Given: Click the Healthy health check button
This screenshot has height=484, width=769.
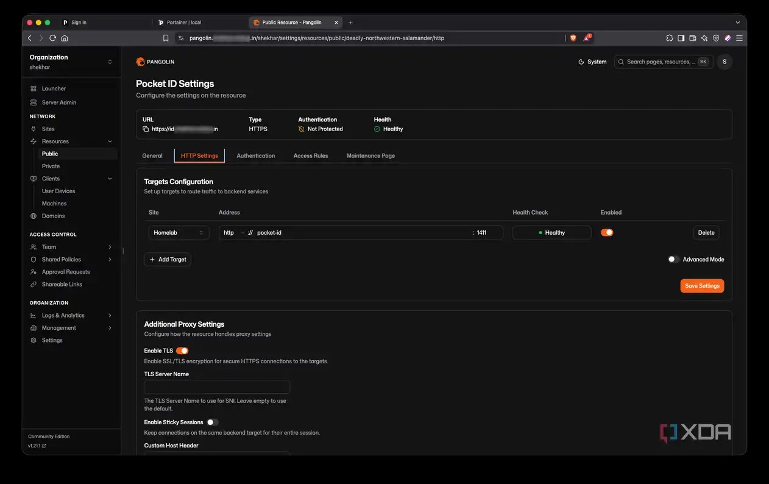Looking at the screenshot, I should tap(552, 232).
